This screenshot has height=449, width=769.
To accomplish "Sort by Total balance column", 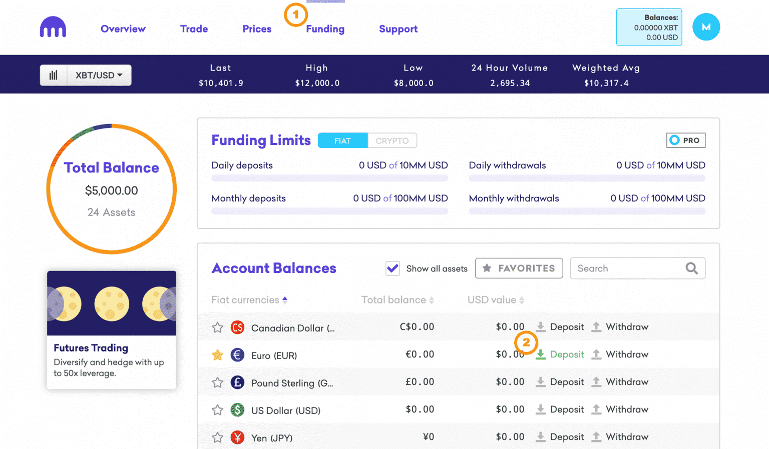I will [398, 300].
